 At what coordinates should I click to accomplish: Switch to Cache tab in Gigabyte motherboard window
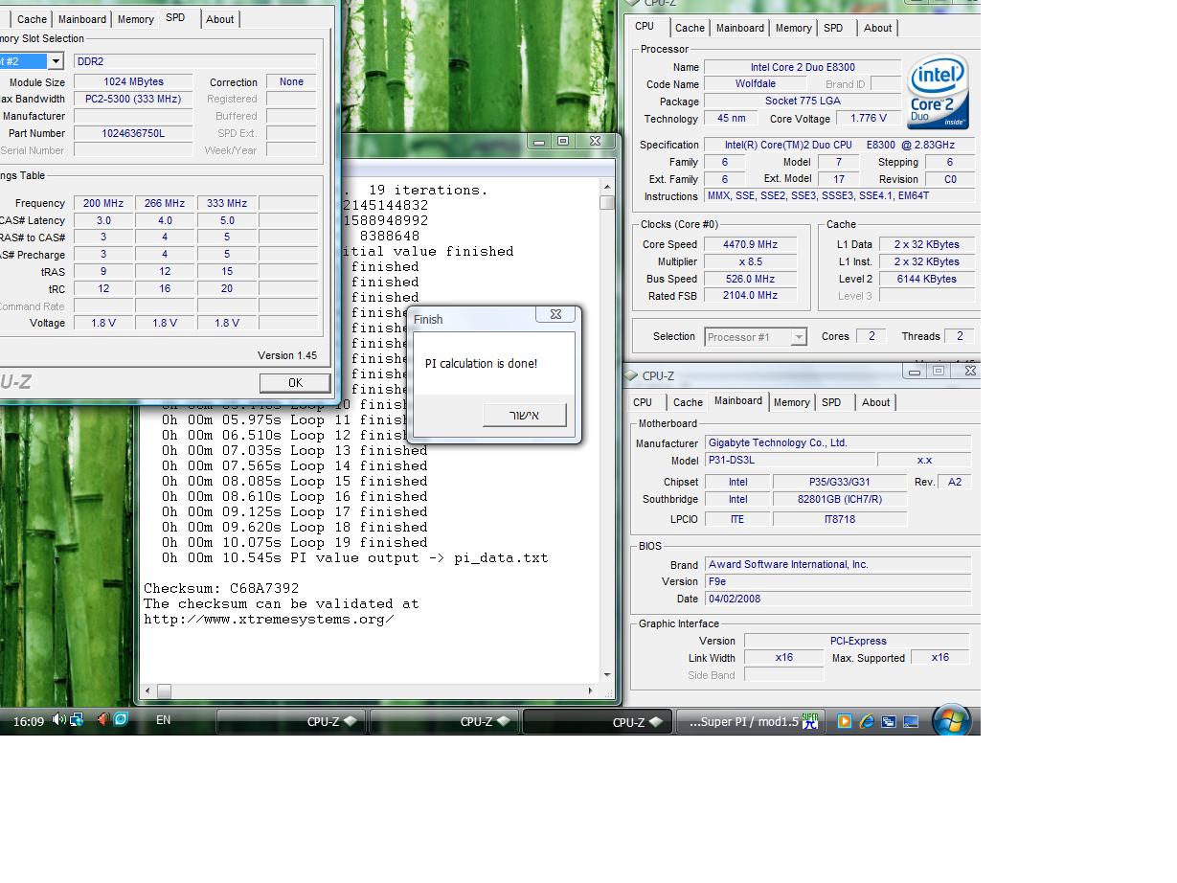point(688,402)
